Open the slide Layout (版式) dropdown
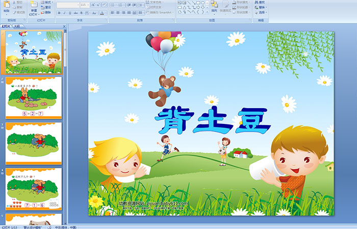Viewport: 357px width, 229px height. coord(47,2)
